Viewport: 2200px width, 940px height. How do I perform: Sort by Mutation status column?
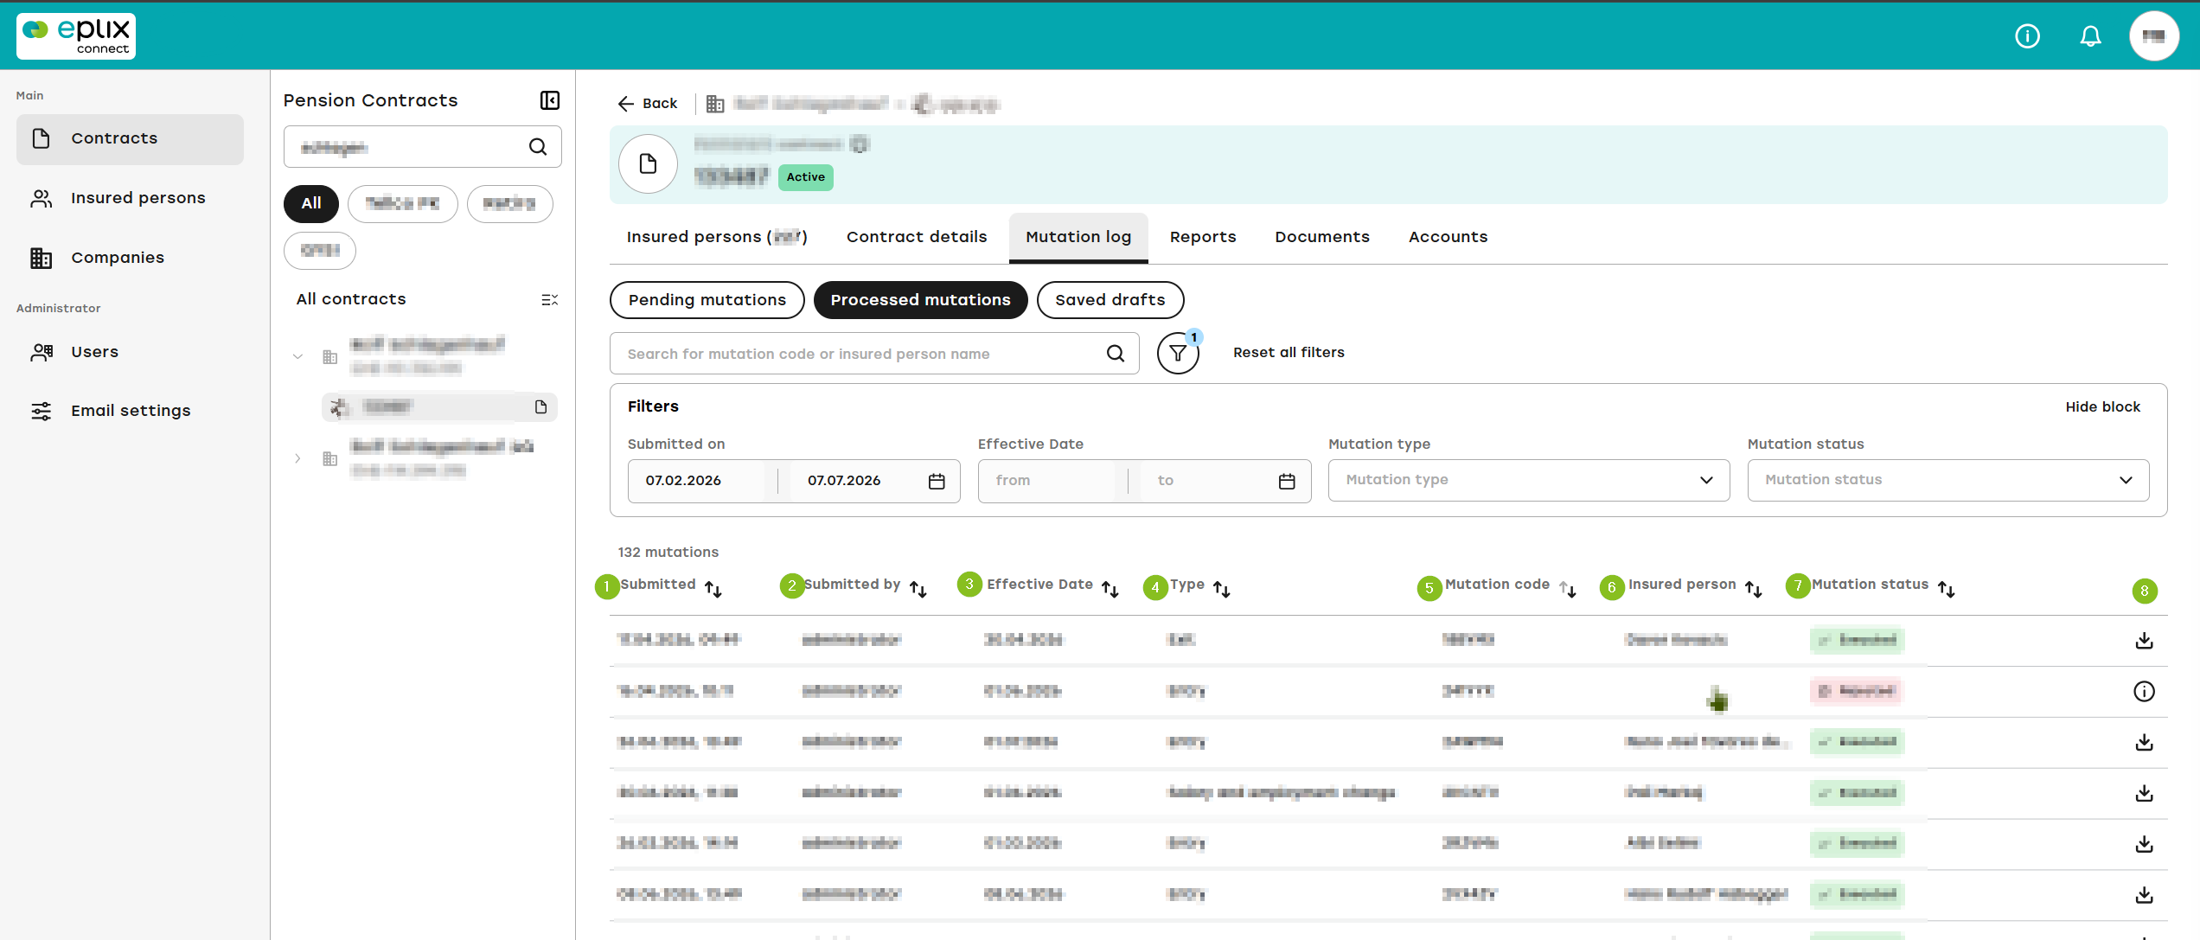[1947, 589]
